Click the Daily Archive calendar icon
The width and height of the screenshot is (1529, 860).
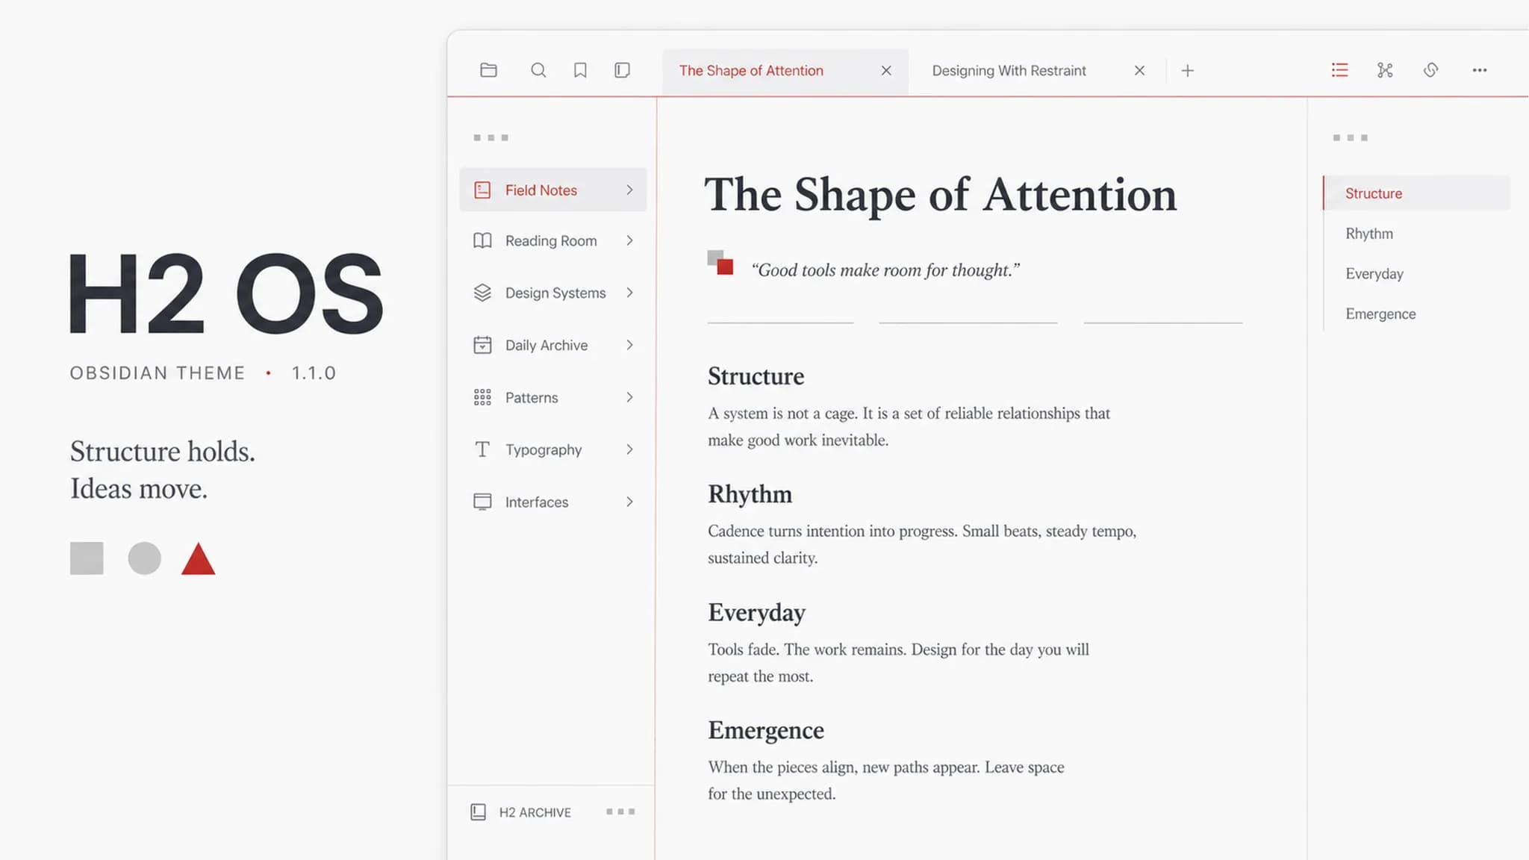point(482,345)
